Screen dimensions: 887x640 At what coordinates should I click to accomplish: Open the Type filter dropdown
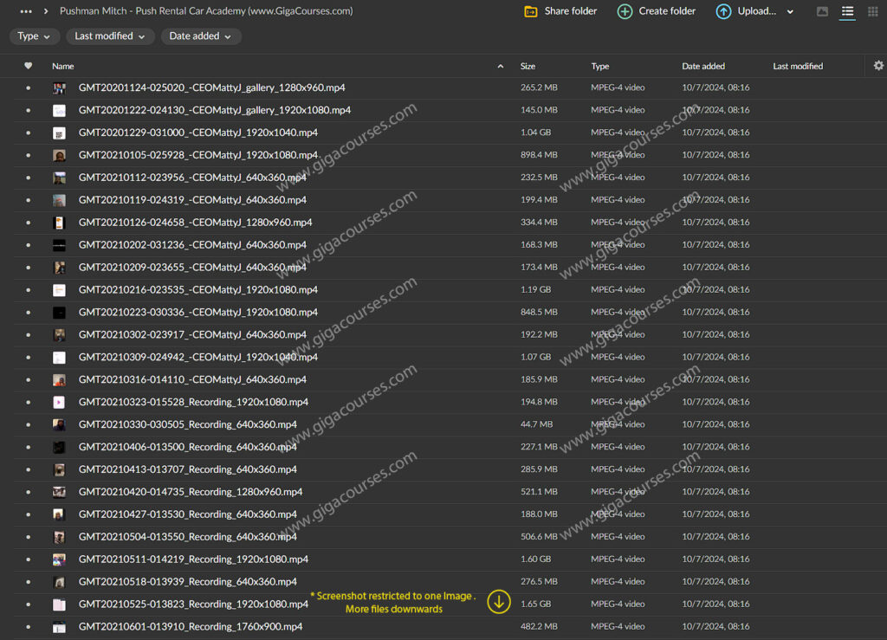tap(35, 36)
